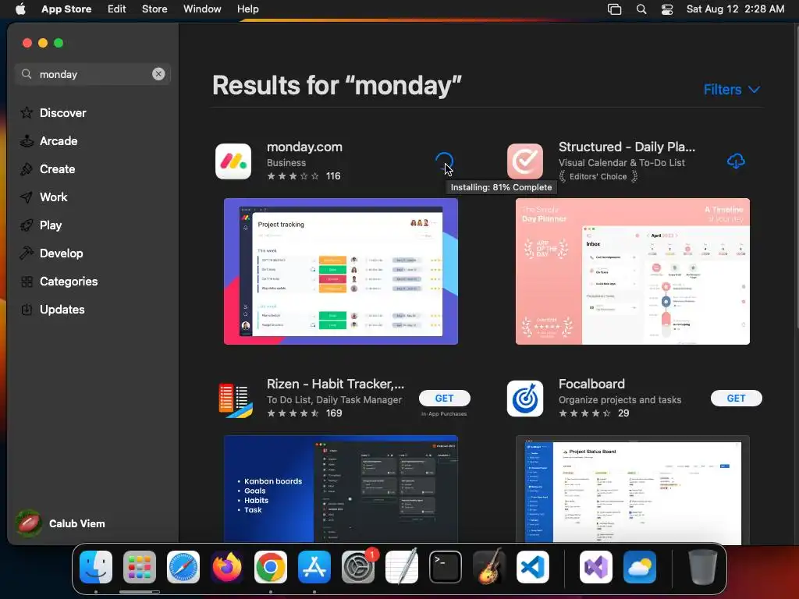
Task: Launch Visual Studio Code from the Dock
Action: (532, 567)
